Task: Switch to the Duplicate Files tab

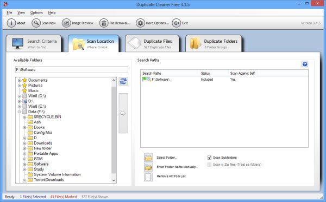Action: click(x=152, y=43)
